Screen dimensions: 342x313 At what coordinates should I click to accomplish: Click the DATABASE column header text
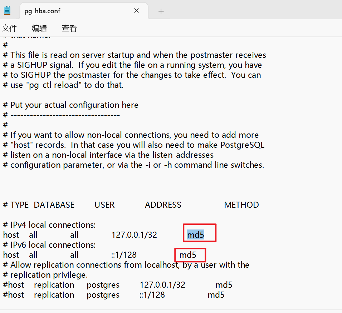(54, 205)
